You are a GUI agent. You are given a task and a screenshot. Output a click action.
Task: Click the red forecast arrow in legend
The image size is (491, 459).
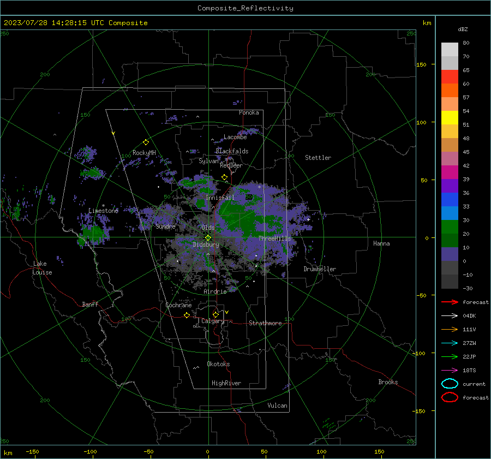coord(450,302)
